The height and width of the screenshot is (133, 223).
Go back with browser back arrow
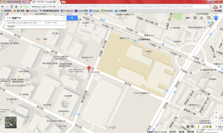point(3,6)
